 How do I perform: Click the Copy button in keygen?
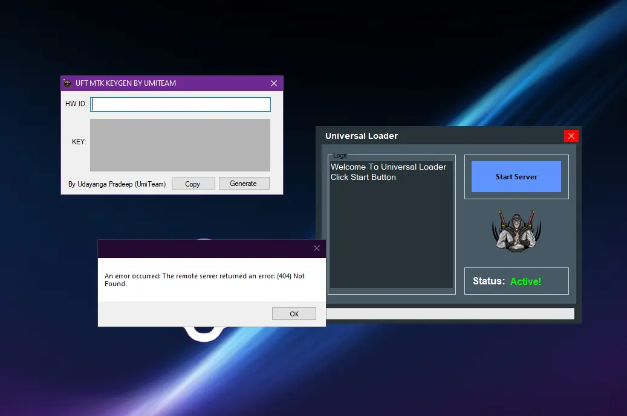click(x=193, y=184)
